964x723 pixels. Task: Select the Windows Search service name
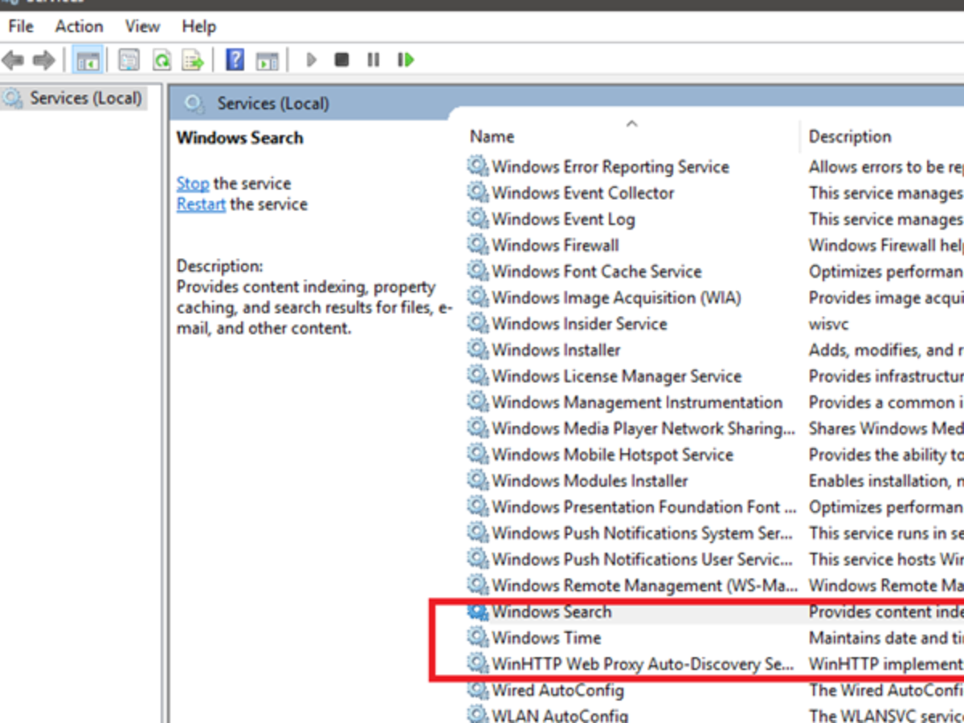[x=552, y=611]
